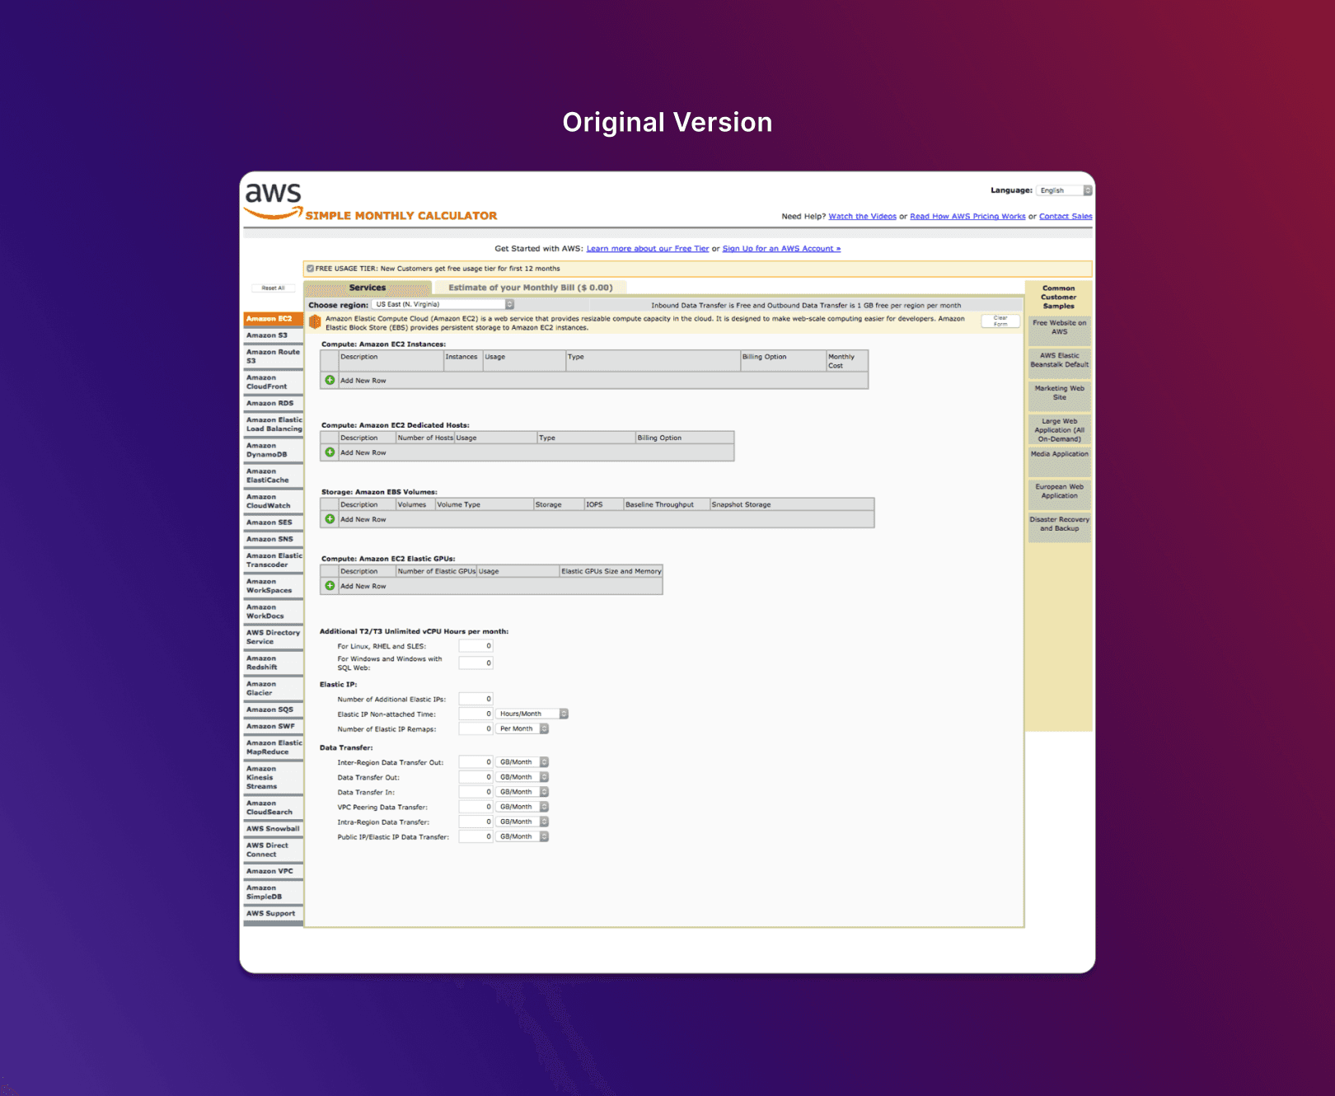The height and width of the screenshot is (1096, 1335).
Task: Toggle the Free Usage Tier checkbox
Action: coord(310,268)
